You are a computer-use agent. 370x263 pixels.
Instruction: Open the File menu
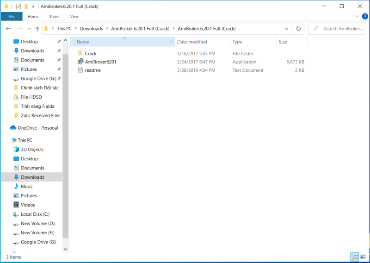click(12, 16)
